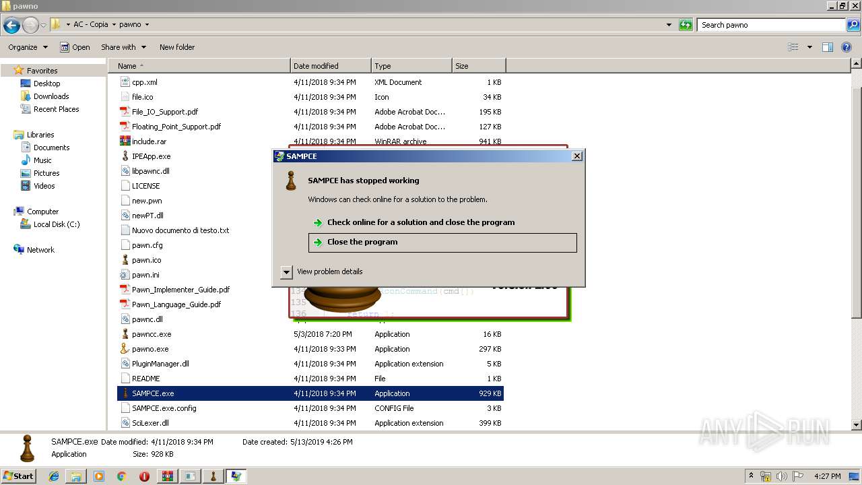Viewport: 862px width, 485px height.
Task: Toggle the preview pane icon
Action: (x=828, y=47)
